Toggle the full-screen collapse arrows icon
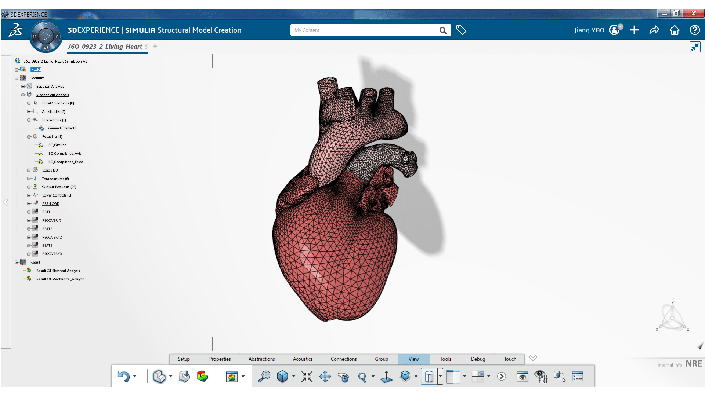Screen dimensions: 705x396 pyautogui.click(x=695, y=47)
